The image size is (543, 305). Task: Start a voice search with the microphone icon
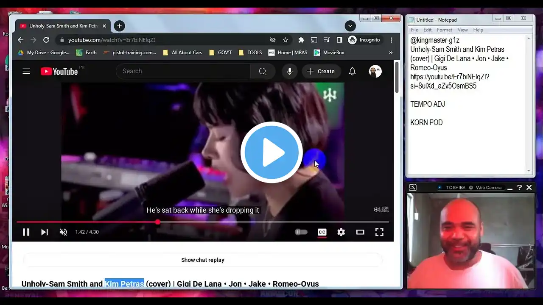[x=290, y=71]
